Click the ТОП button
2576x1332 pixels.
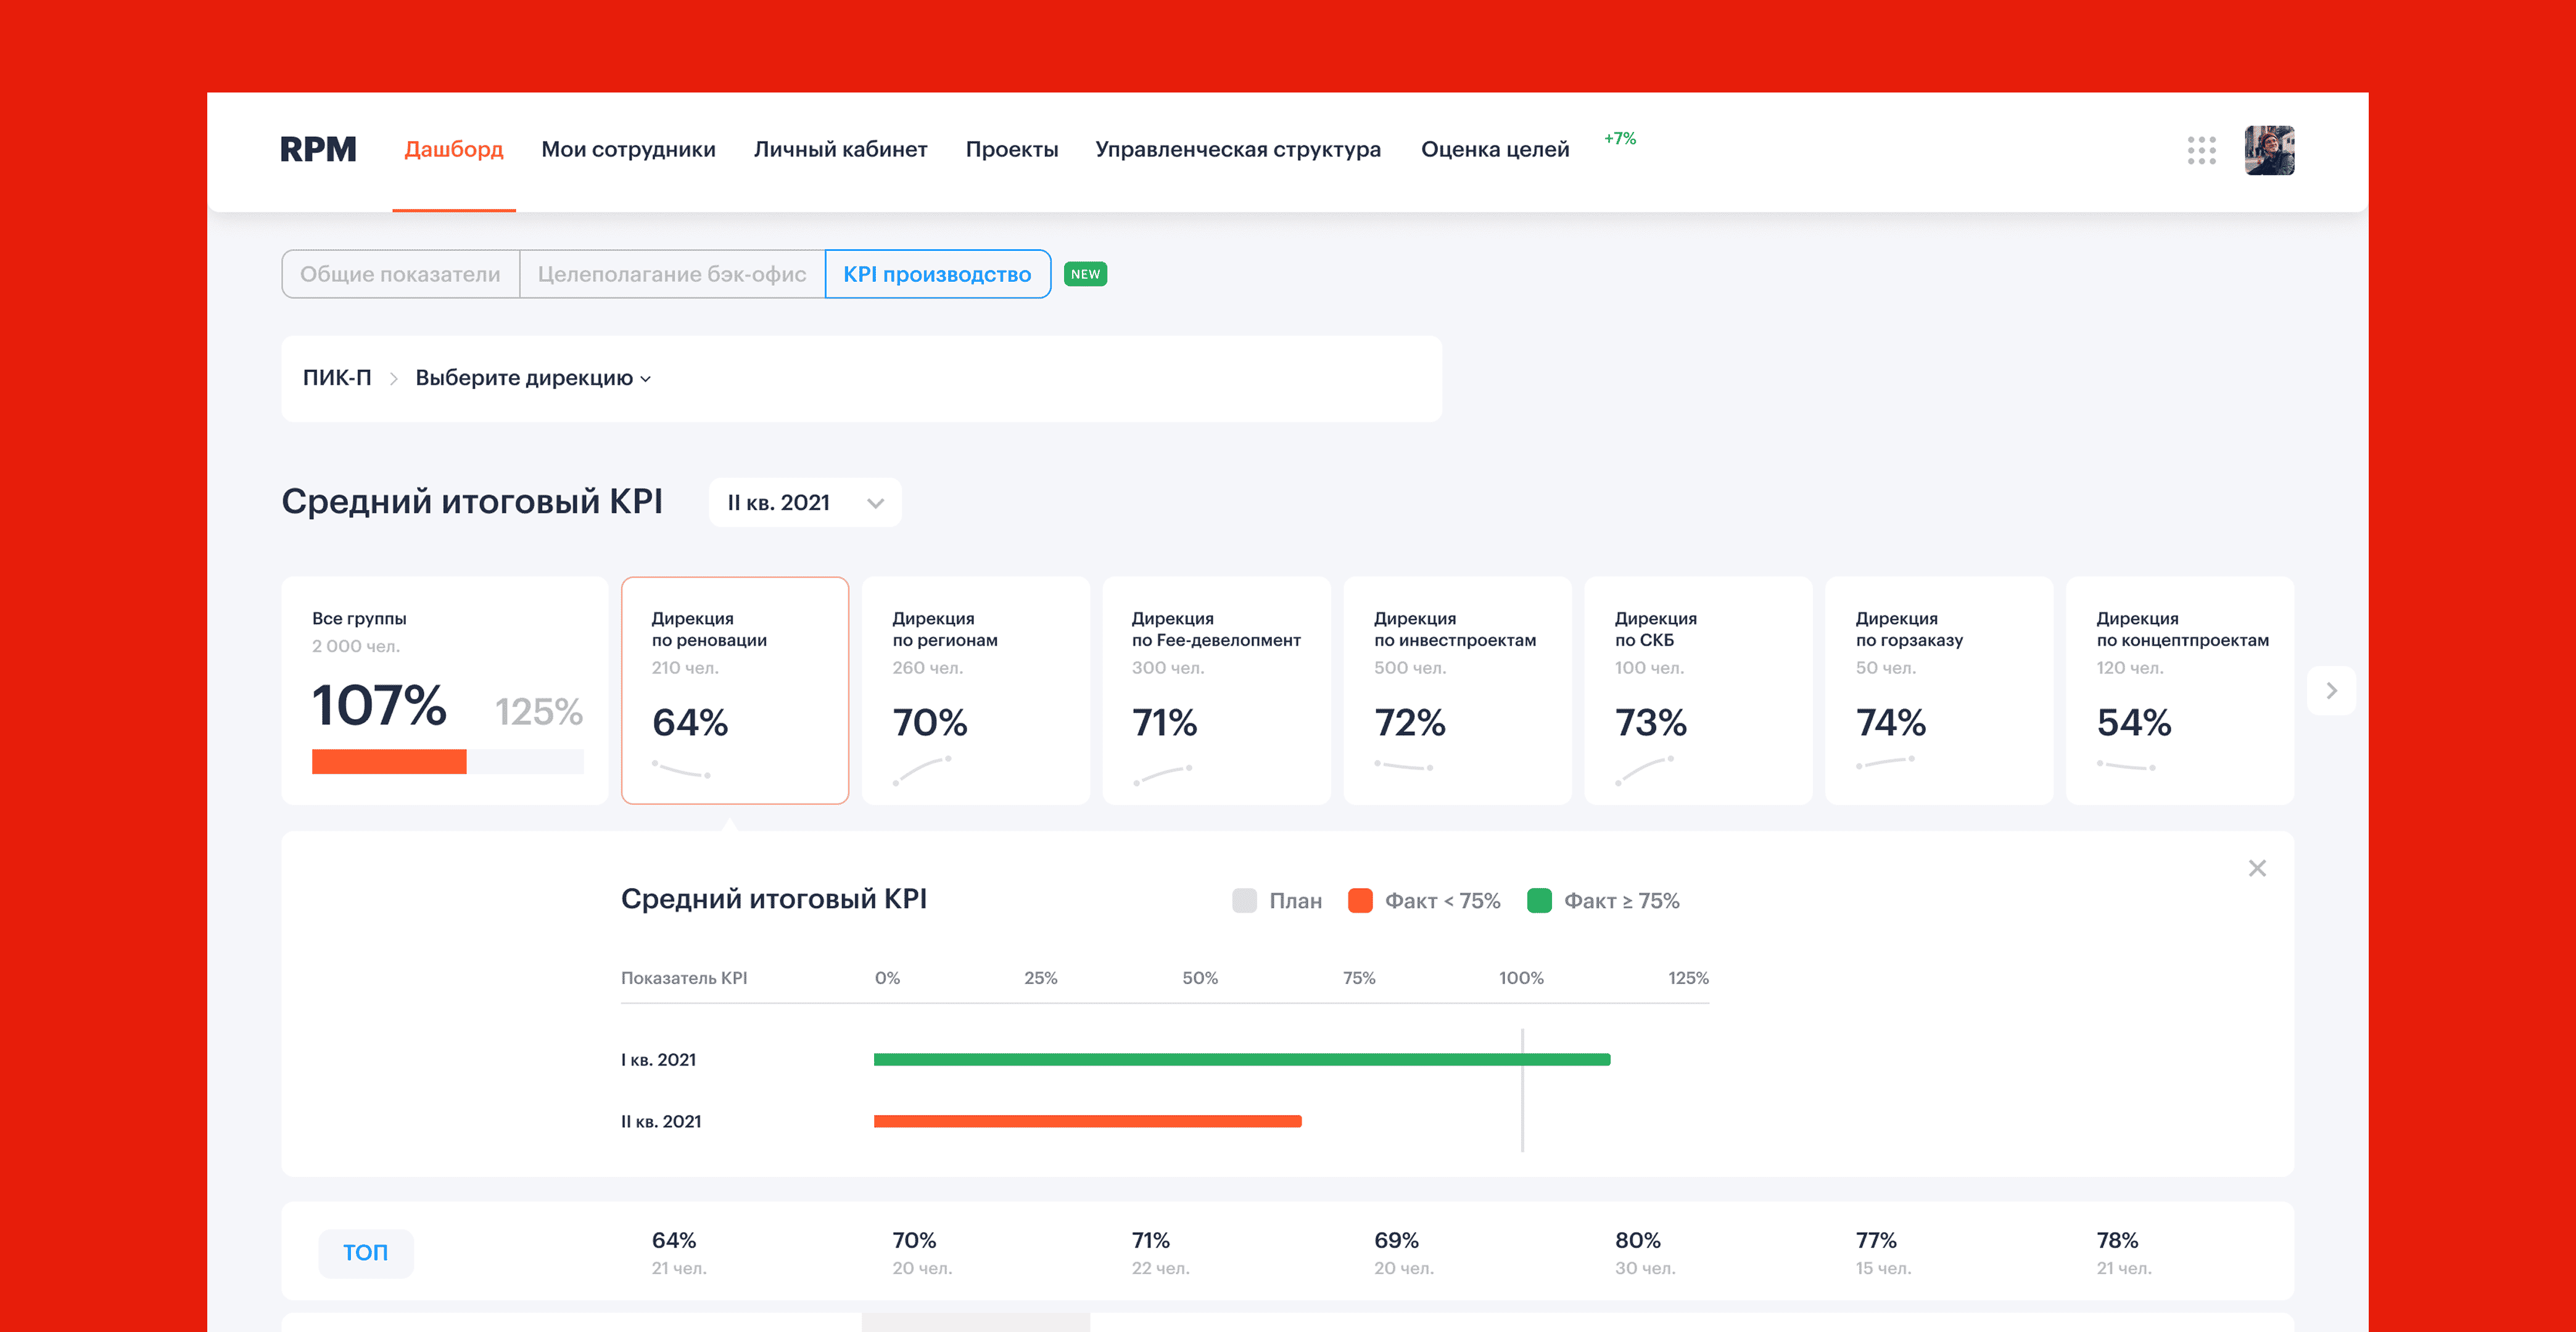[365, 1252]
